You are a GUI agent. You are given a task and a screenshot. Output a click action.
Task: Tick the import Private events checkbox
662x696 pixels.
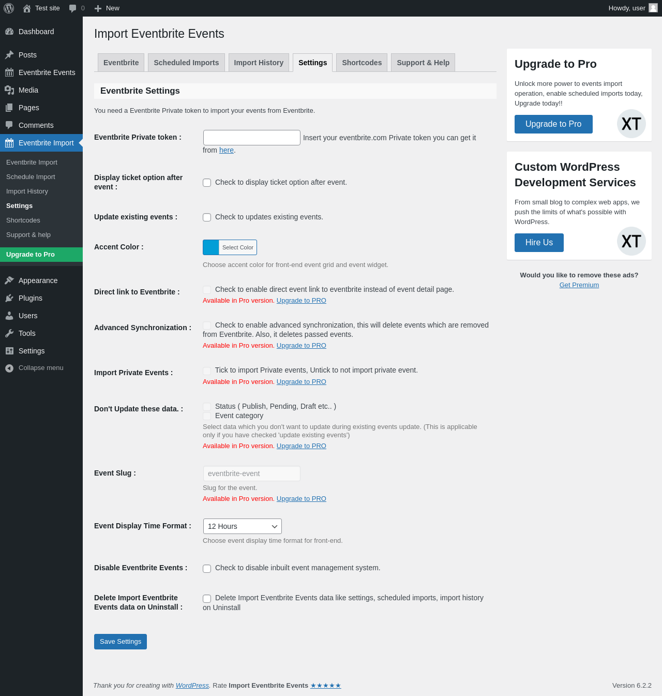coord(207,371)
